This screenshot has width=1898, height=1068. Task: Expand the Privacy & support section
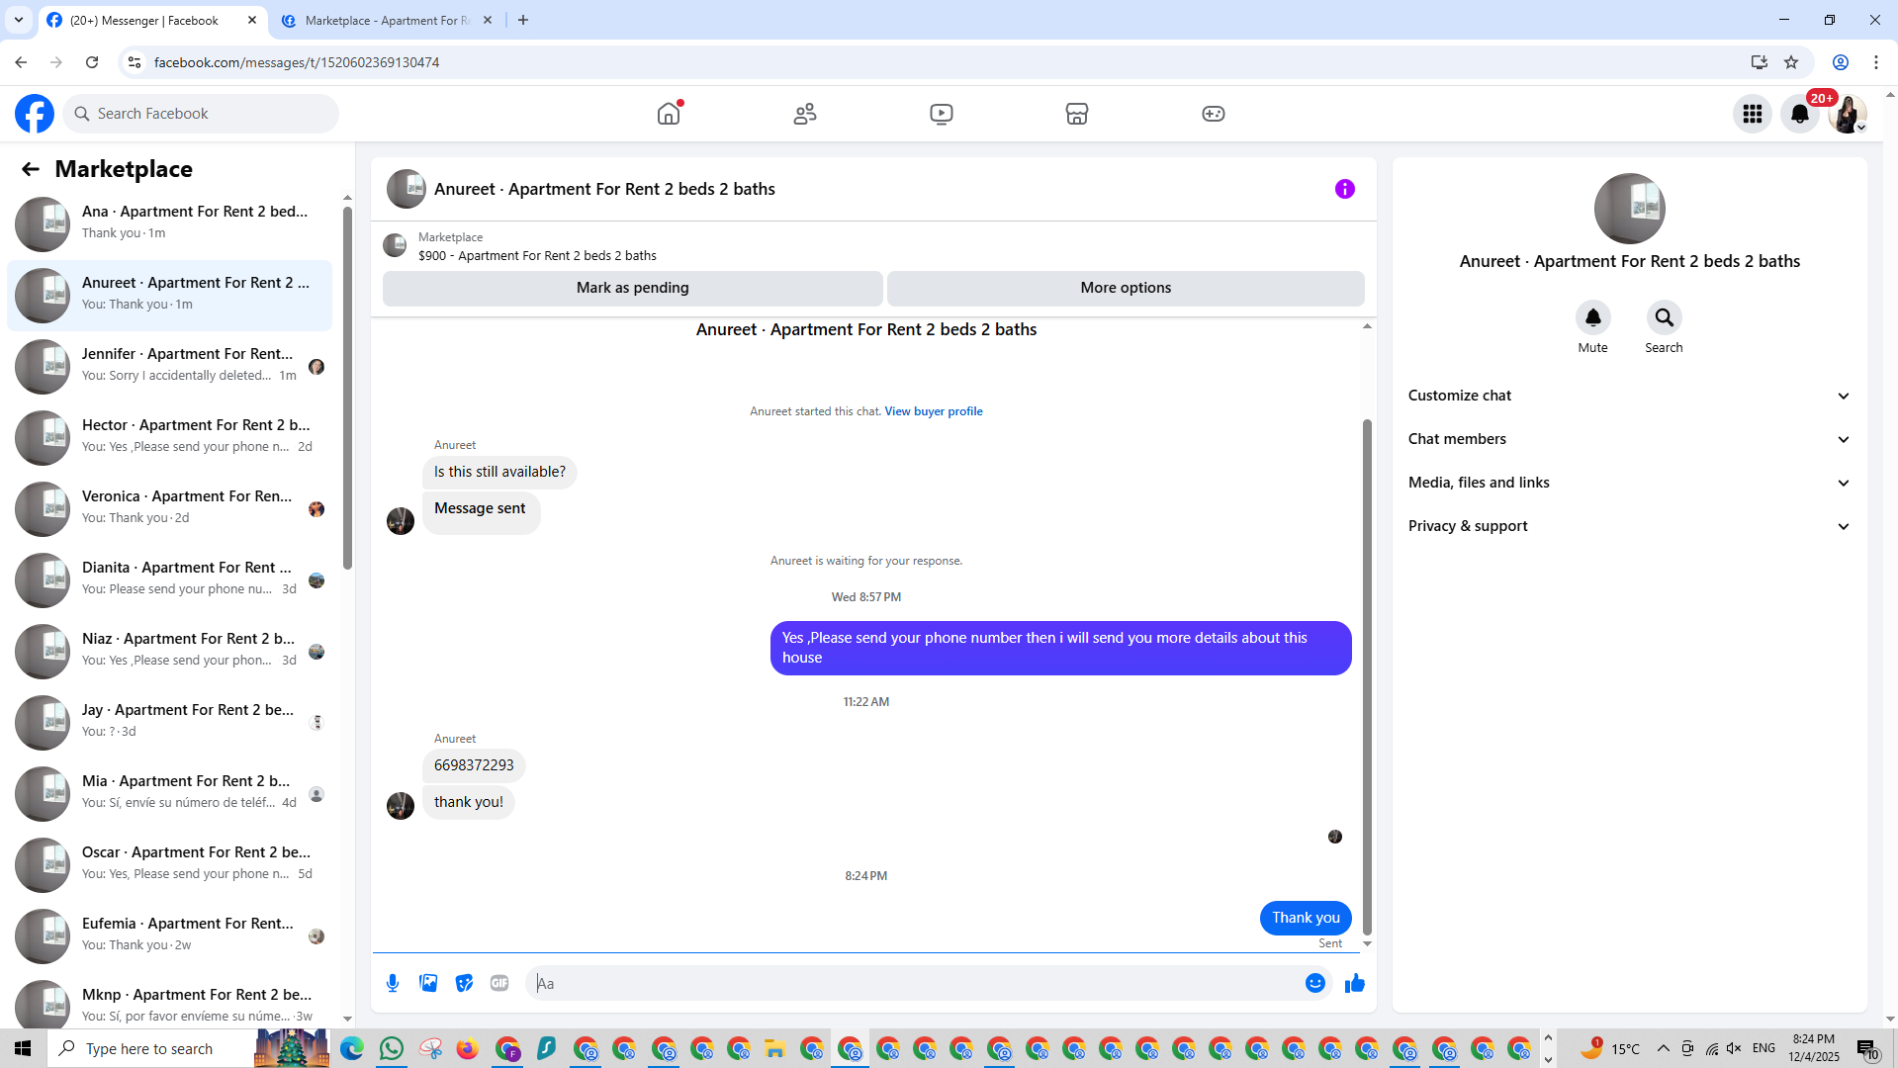coord(1629,526)
